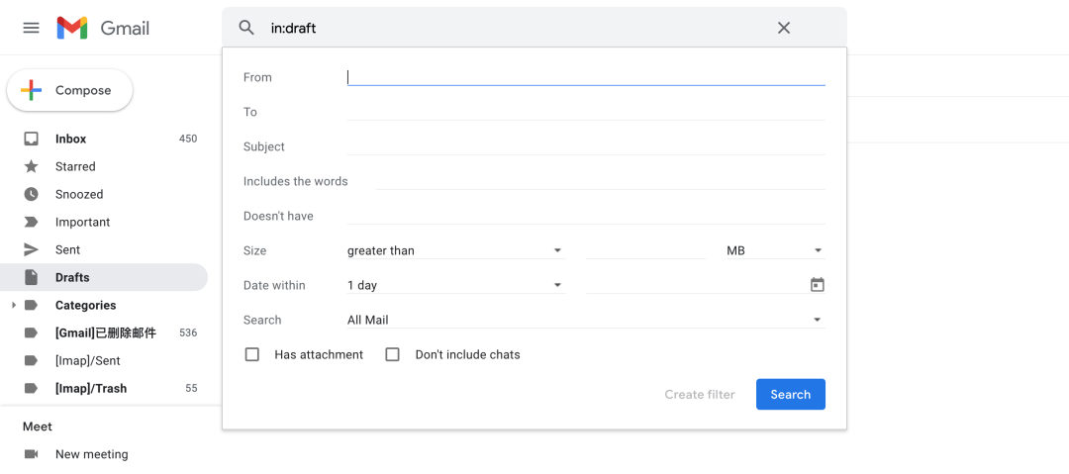Click the magnifier search icon
Screen dimensions: 1069x474
[247, 28]
